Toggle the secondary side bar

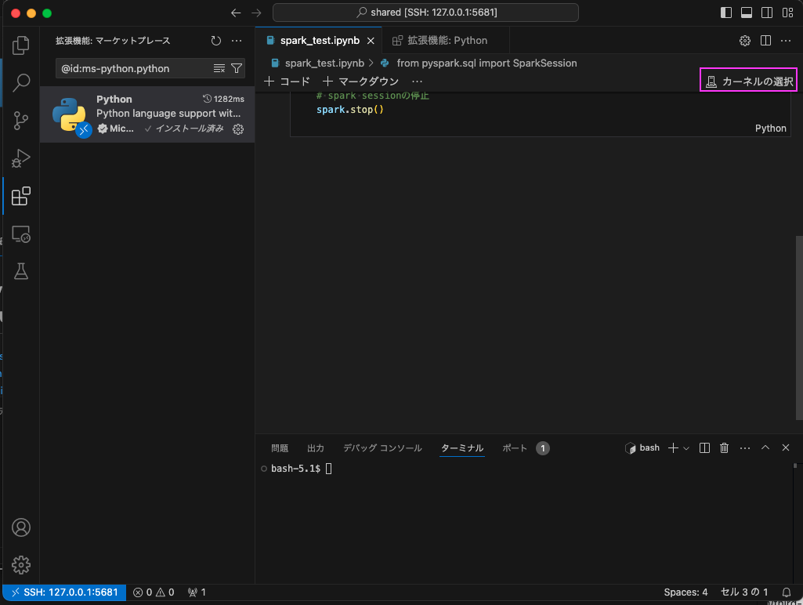767,13
